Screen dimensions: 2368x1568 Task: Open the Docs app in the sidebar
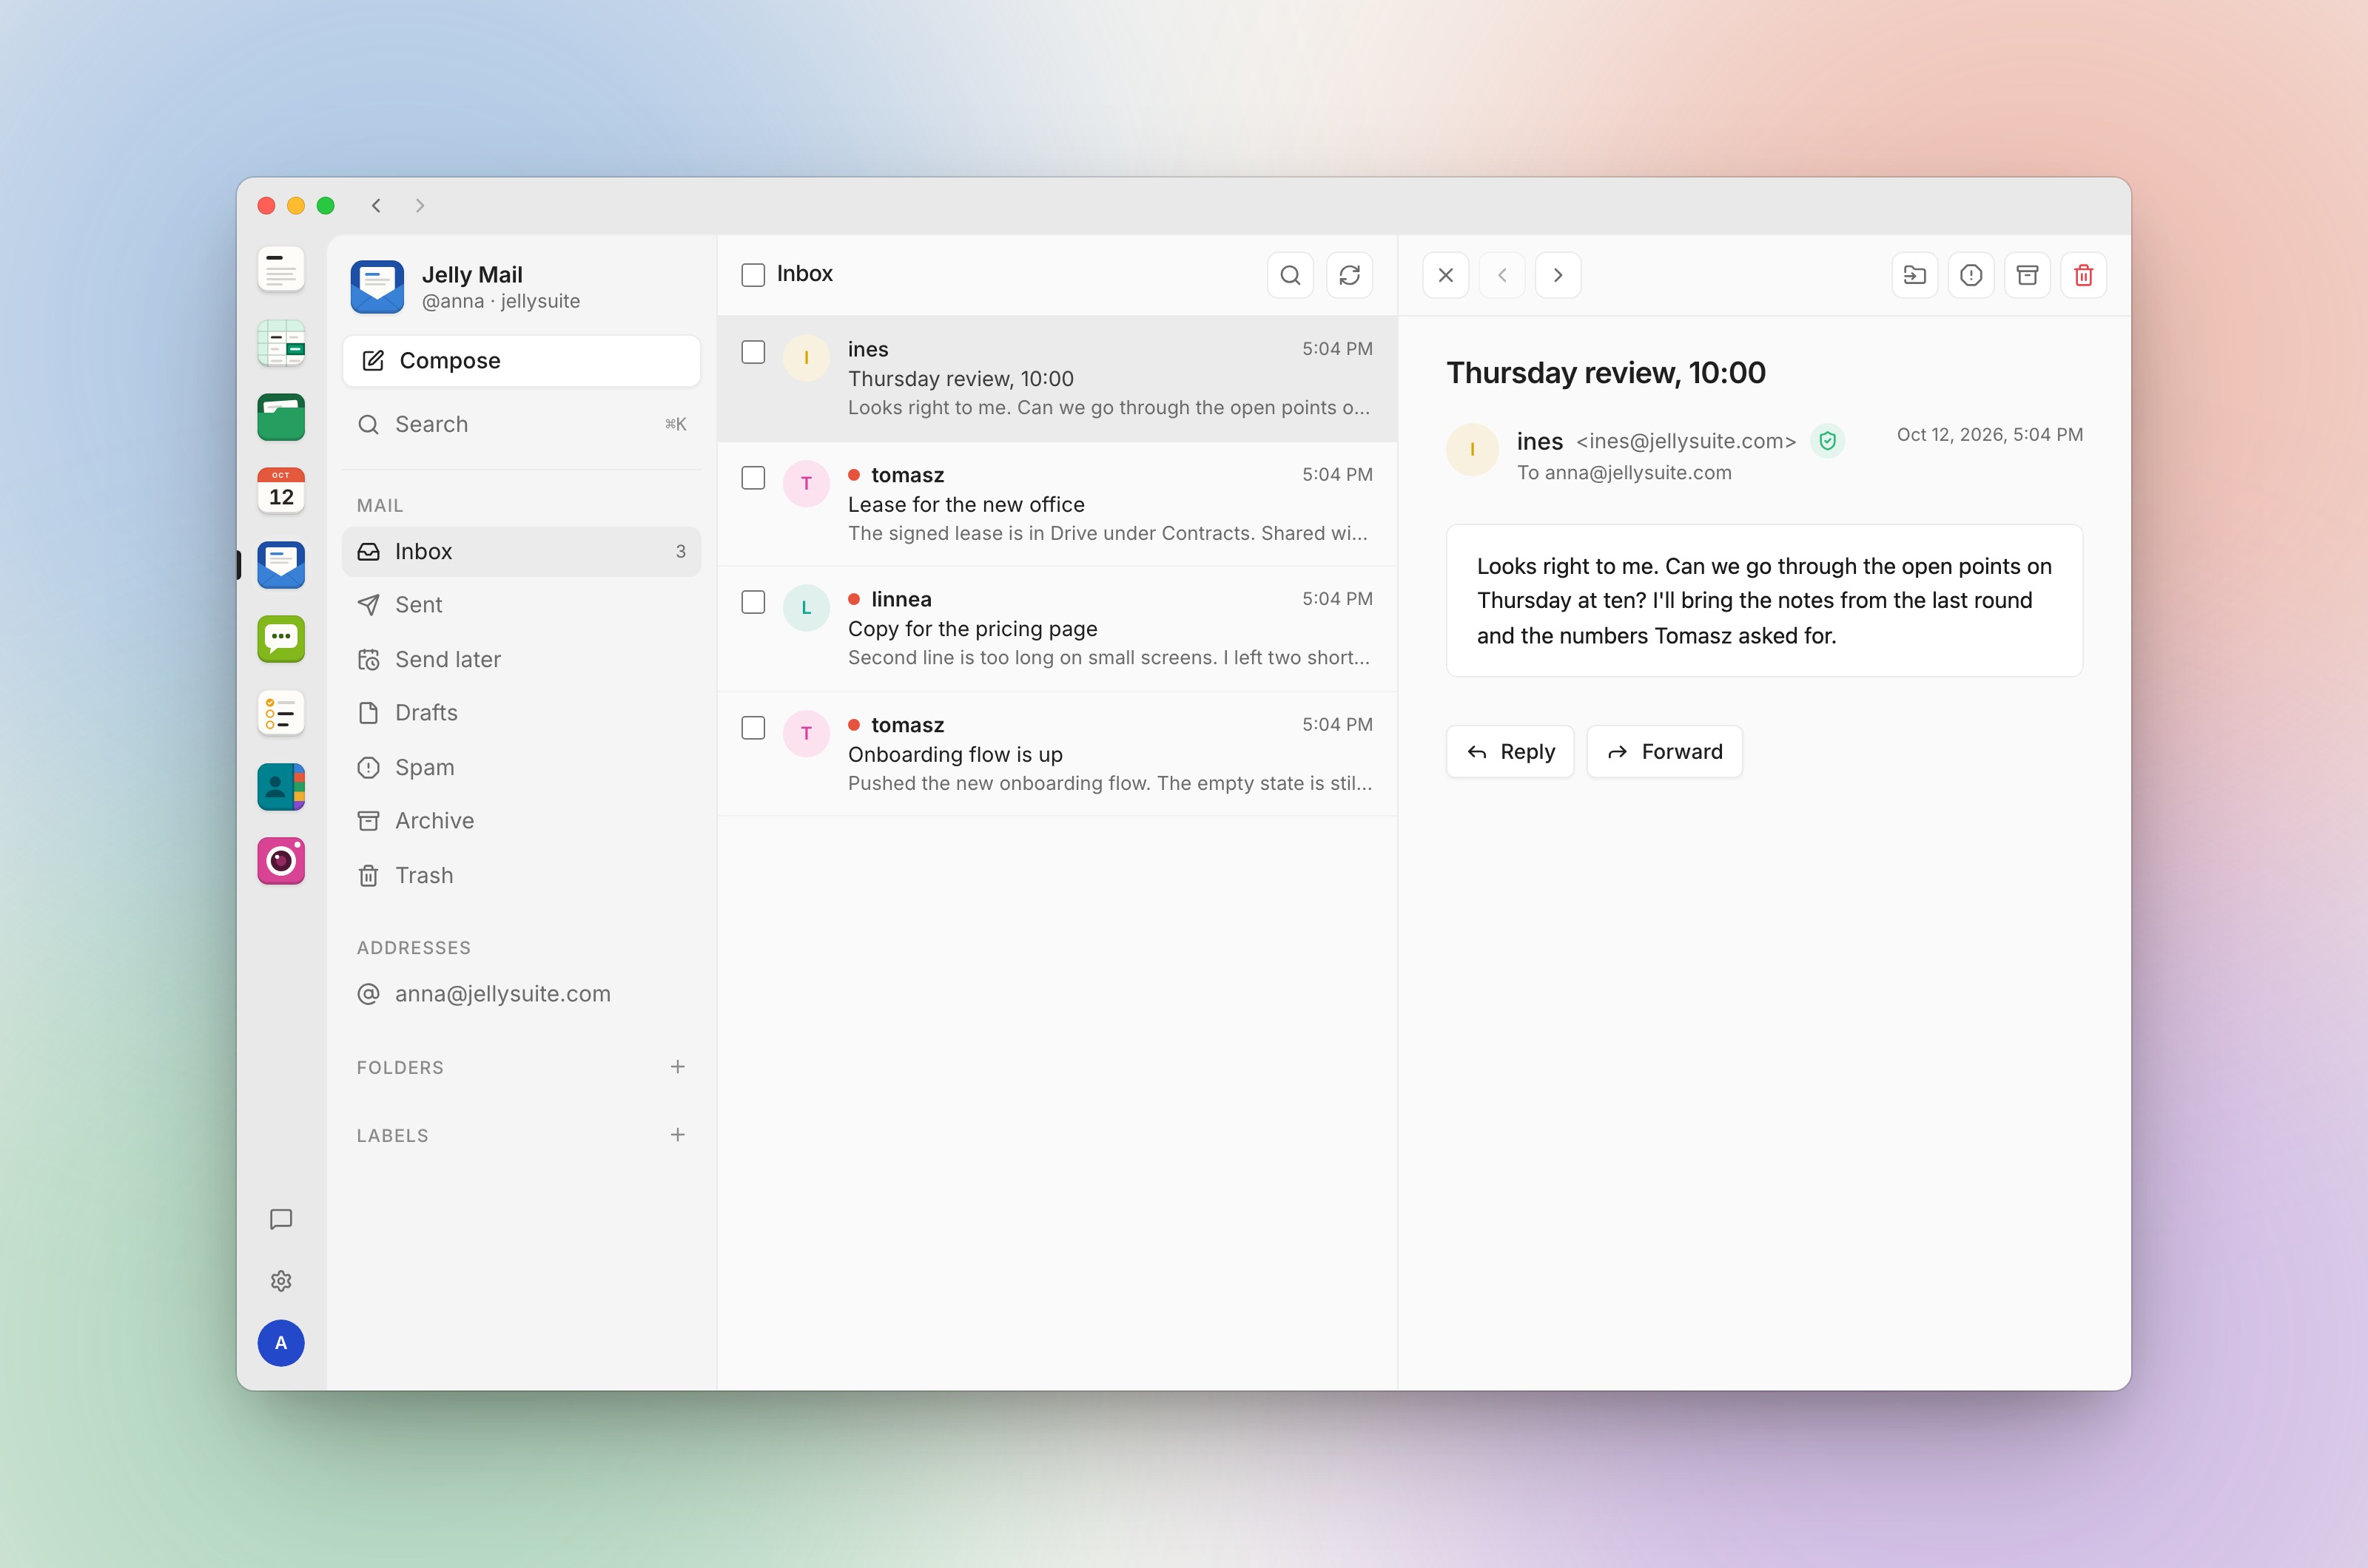281,270
